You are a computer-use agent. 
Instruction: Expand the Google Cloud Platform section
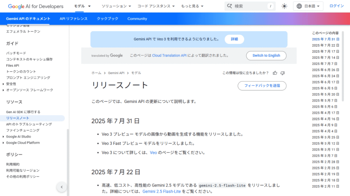(x=3, y=143)
